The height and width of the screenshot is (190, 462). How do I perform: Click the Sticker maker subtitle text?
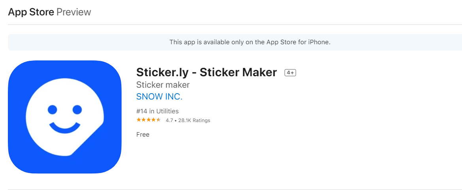163,85
